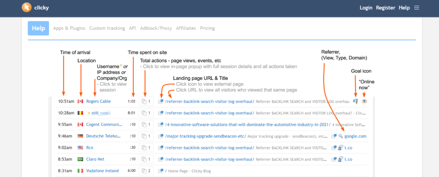The image size is (439, 177).
Task: Click the Ireland flag in Vodafone row
Action: [80, 171]
